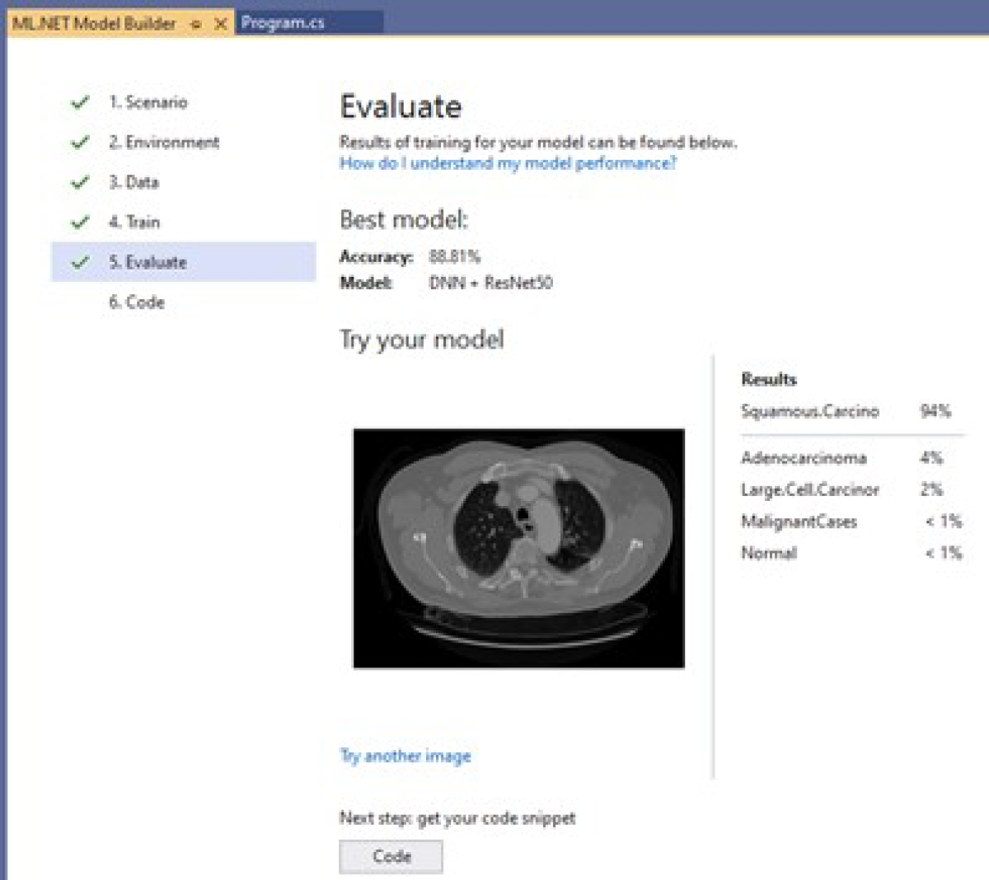Open step 2. Environment
The width and height of the screenshot is (989, 880).
click(164, 143)
